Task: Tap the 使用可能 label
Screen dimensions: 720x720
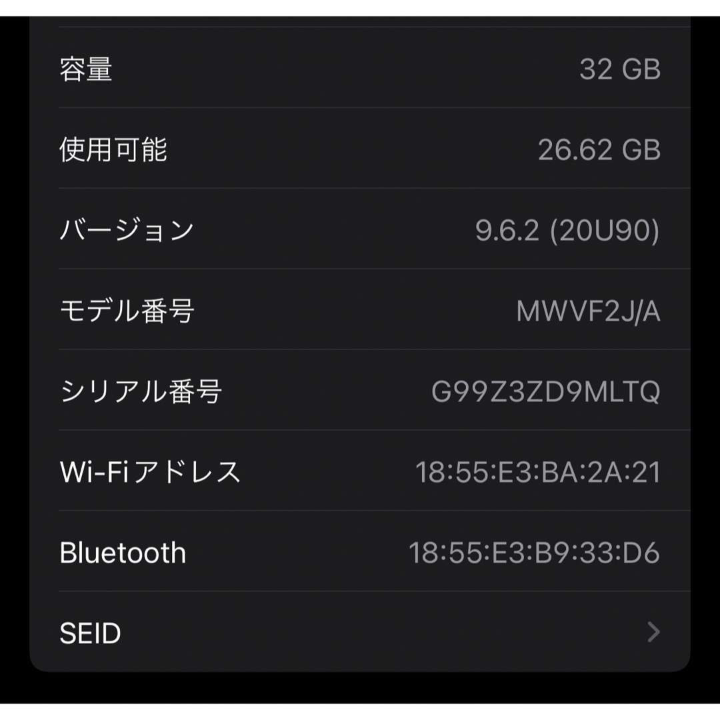Action: (113, 150)
